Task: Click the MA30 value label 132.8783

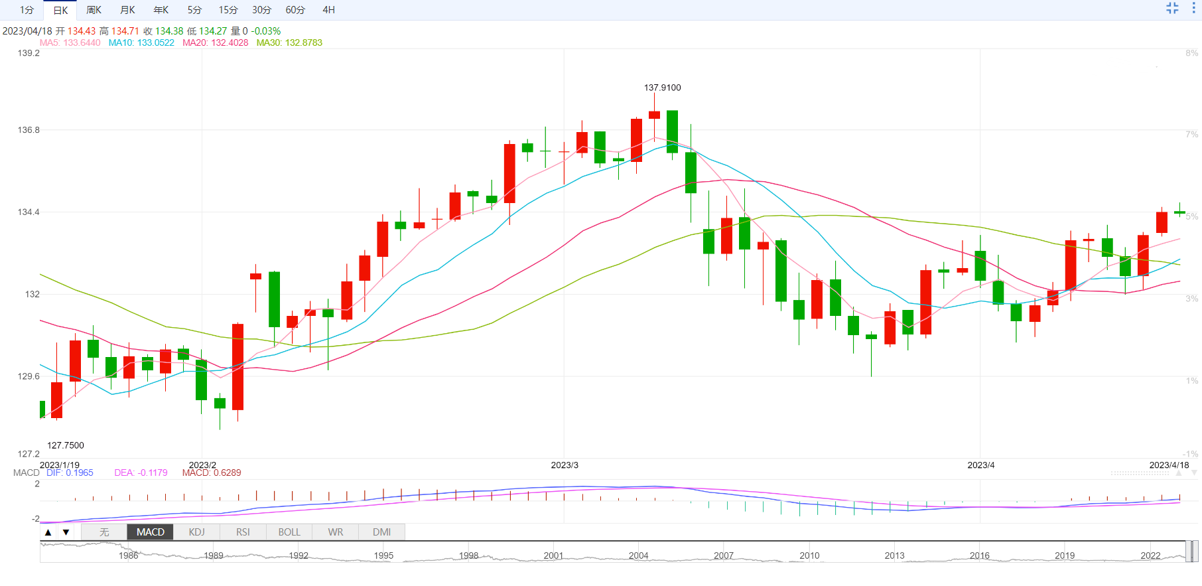Action: [289, 42]
